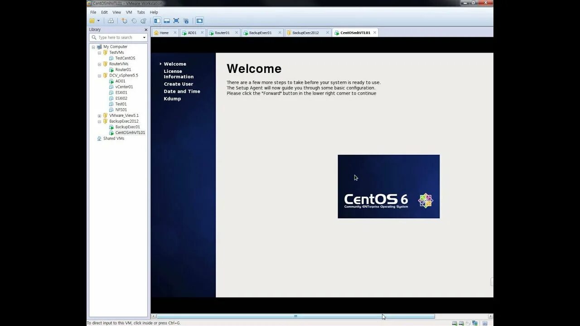
Task: Open the View menu
Action: [116, 12]
